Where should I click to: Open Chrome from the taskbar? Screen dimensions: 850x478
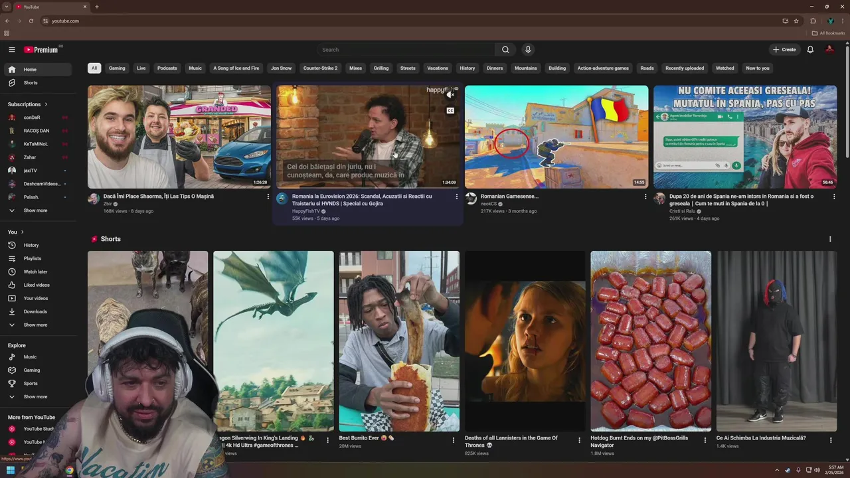point(69,470)
